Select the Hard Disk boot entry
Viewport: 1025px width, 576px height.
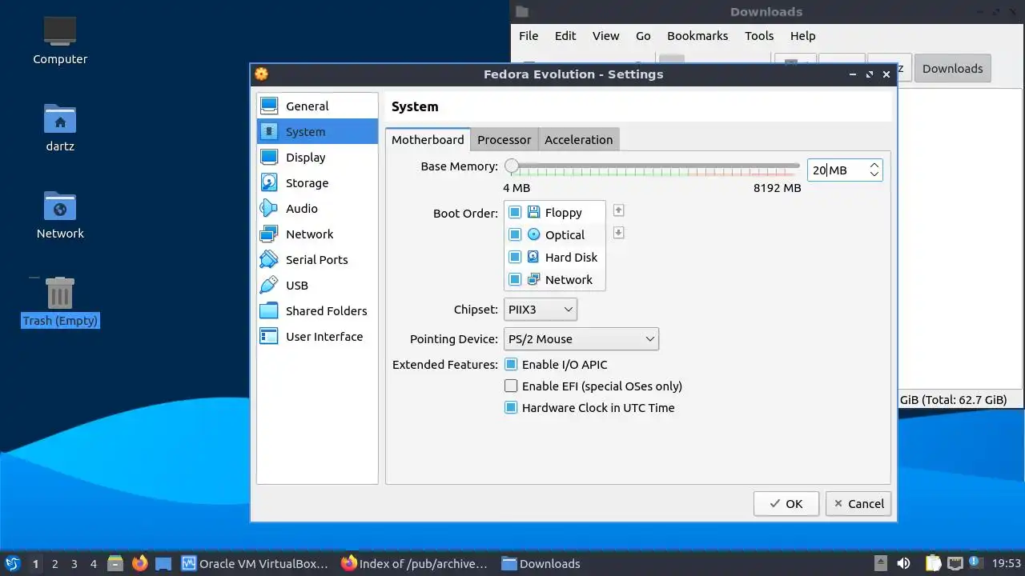(555, 258)
